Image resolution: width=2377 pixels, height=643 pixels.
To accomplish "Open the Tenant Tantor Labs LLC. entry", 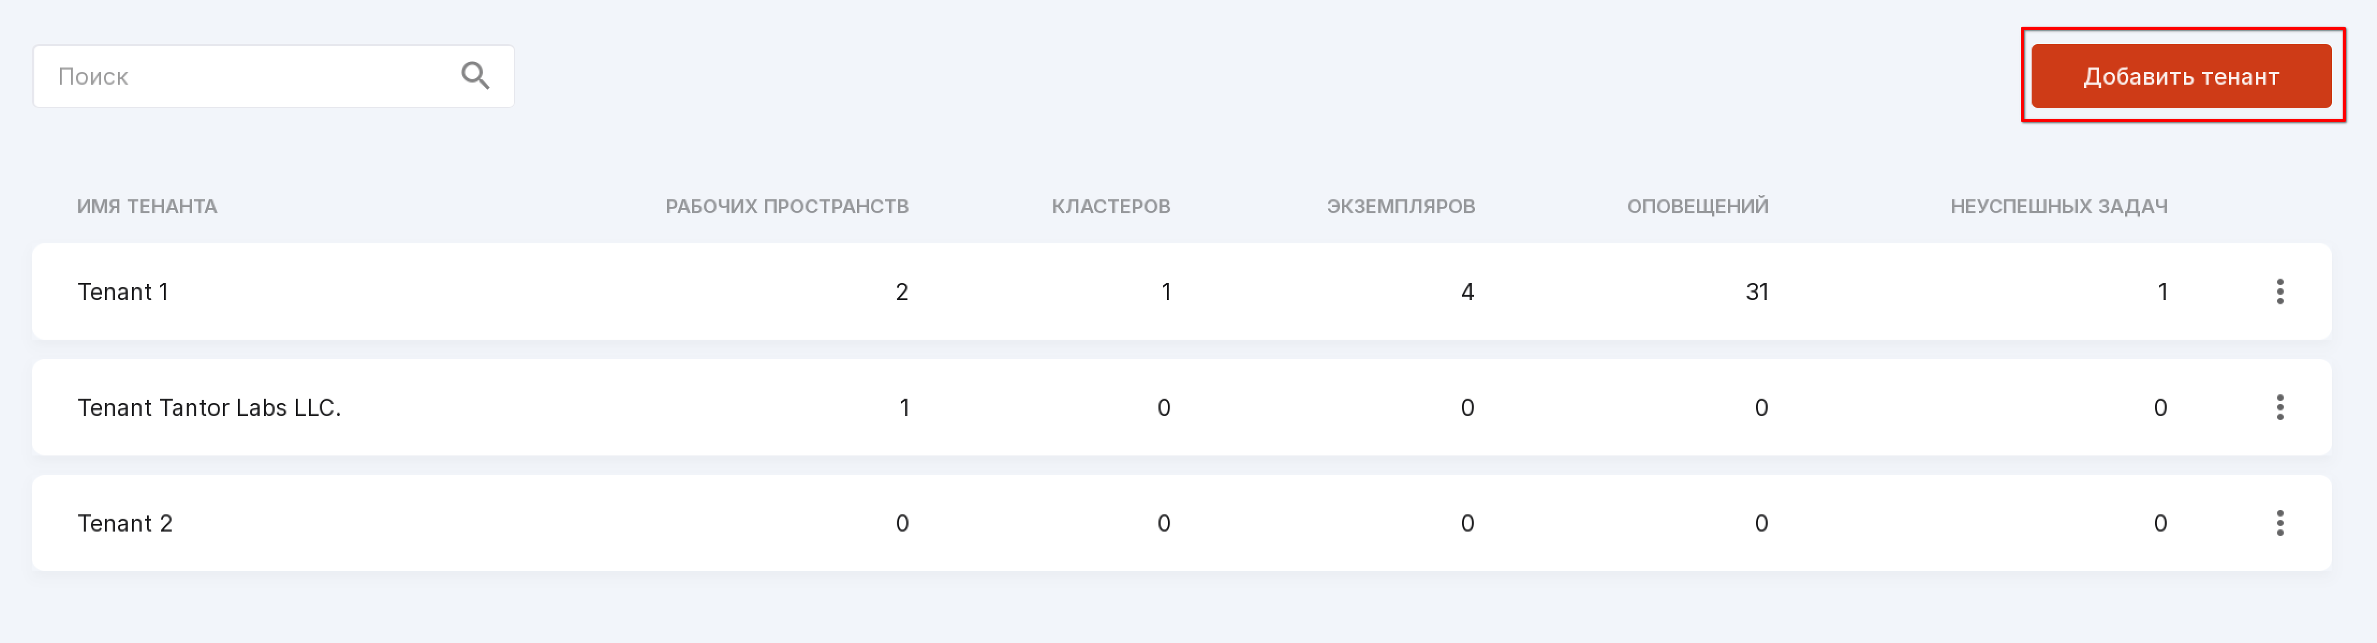I will (210, 407).
